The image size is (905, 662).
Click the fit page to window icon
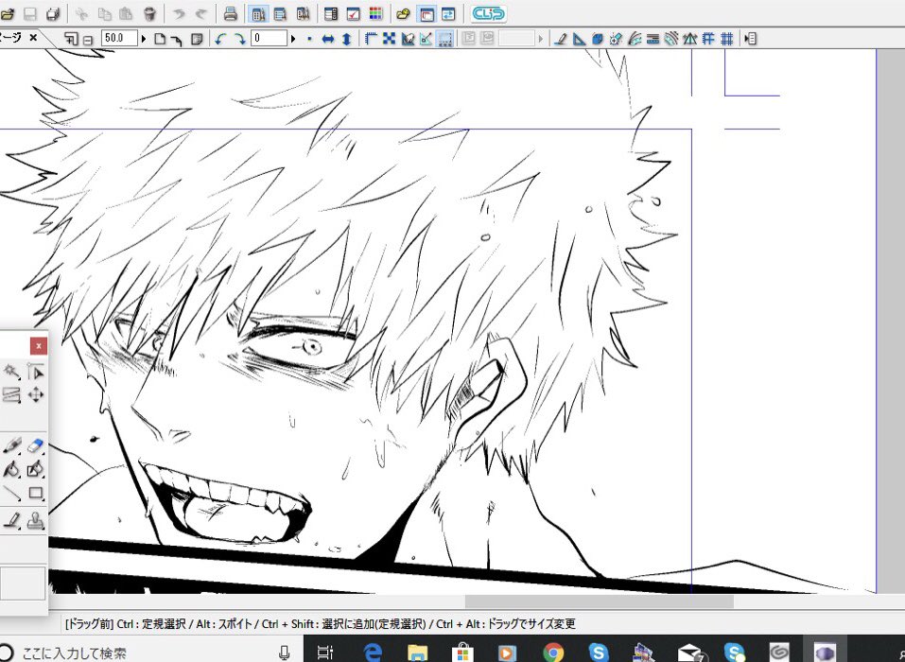point(161,39)
